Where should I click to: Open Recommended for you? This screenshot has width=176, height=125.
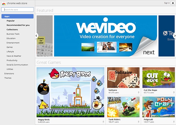(18, 25)
